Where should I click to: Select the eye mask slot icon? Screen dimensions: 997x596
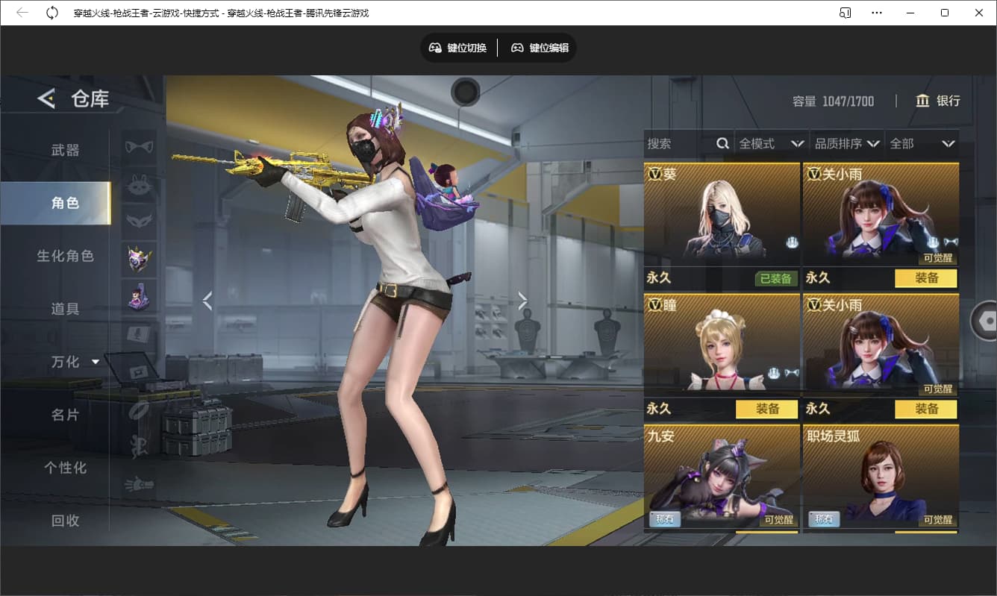(x=139, y=222)
